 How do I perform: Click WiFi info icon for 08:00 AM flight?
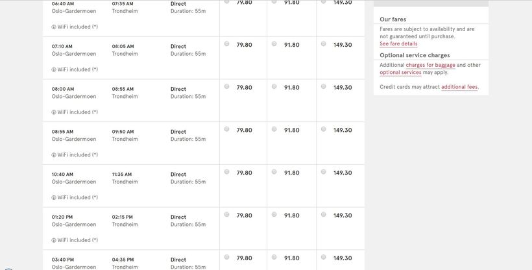pos(54,112)
